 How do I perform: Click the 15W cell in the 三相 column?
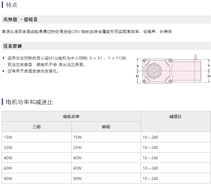pos(8,137)
